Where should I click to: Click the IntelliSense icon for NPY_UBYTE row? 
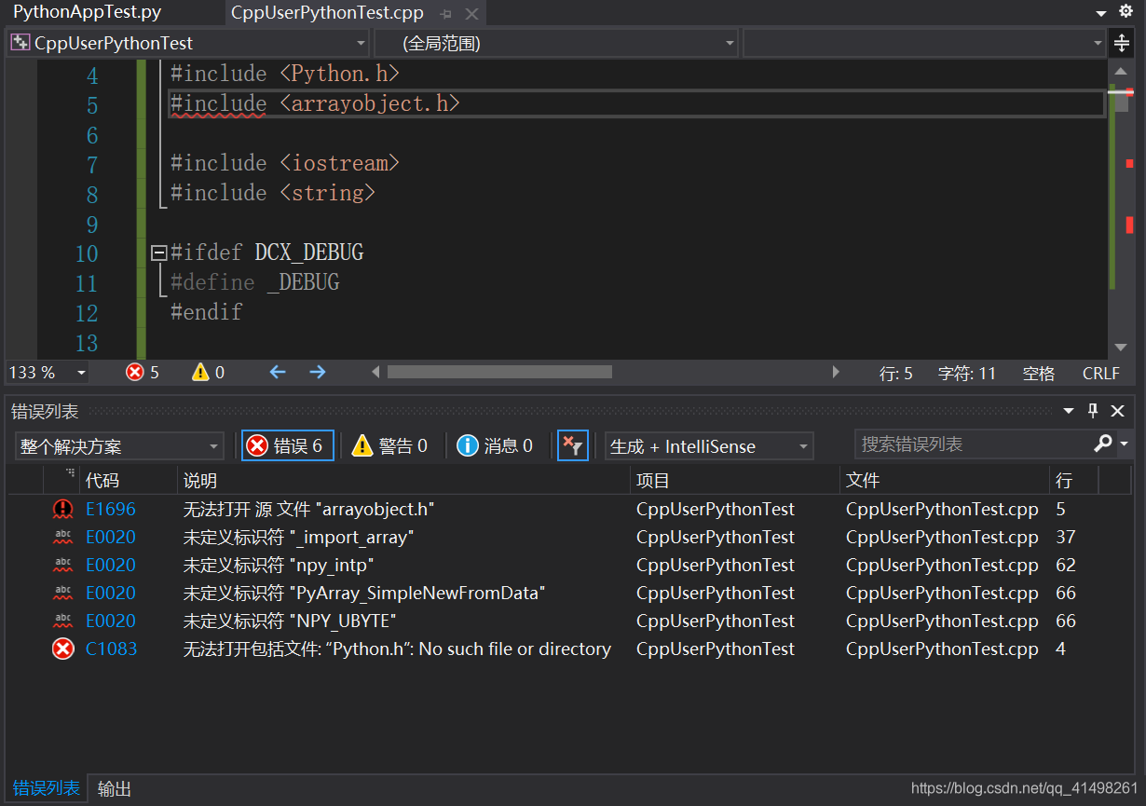click(62, 622)
